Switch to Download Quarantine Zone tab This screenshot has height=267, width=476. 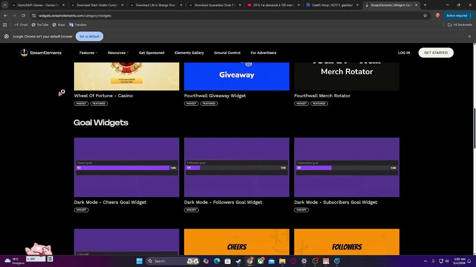coord(215,5)
